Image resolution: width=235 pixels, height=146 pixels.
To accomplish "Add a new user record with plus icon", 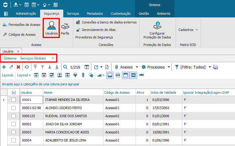I will (4, 67).
